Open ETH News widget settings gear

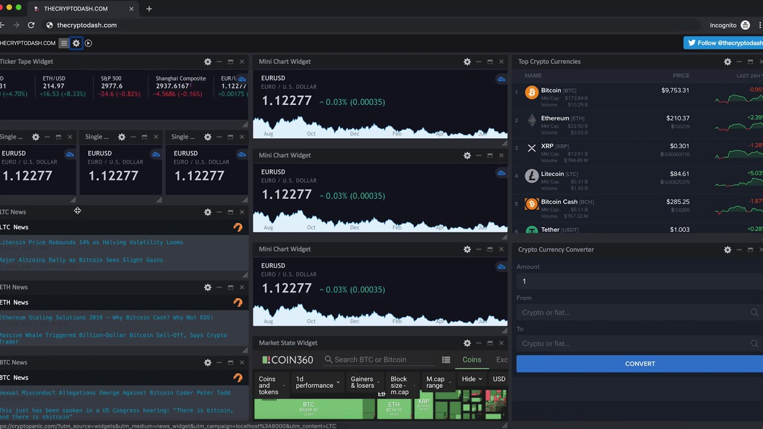[207, 287]
